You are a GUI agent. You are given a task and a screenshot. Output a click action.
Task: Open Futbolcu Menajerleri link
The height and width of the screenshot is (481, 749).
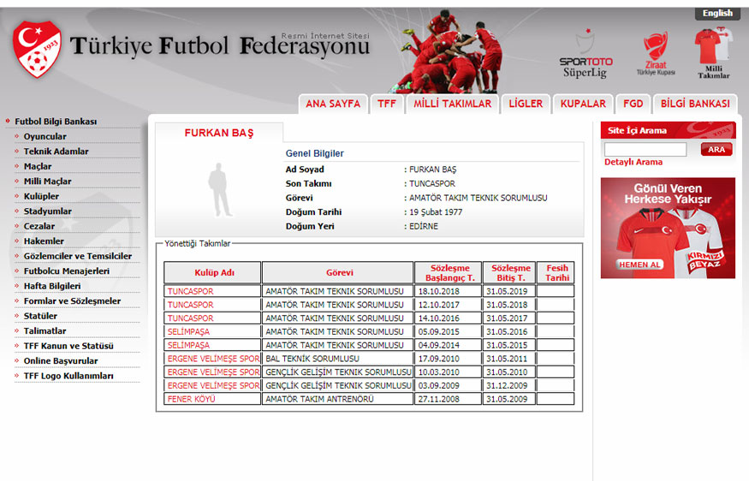[x=67, y=271]
